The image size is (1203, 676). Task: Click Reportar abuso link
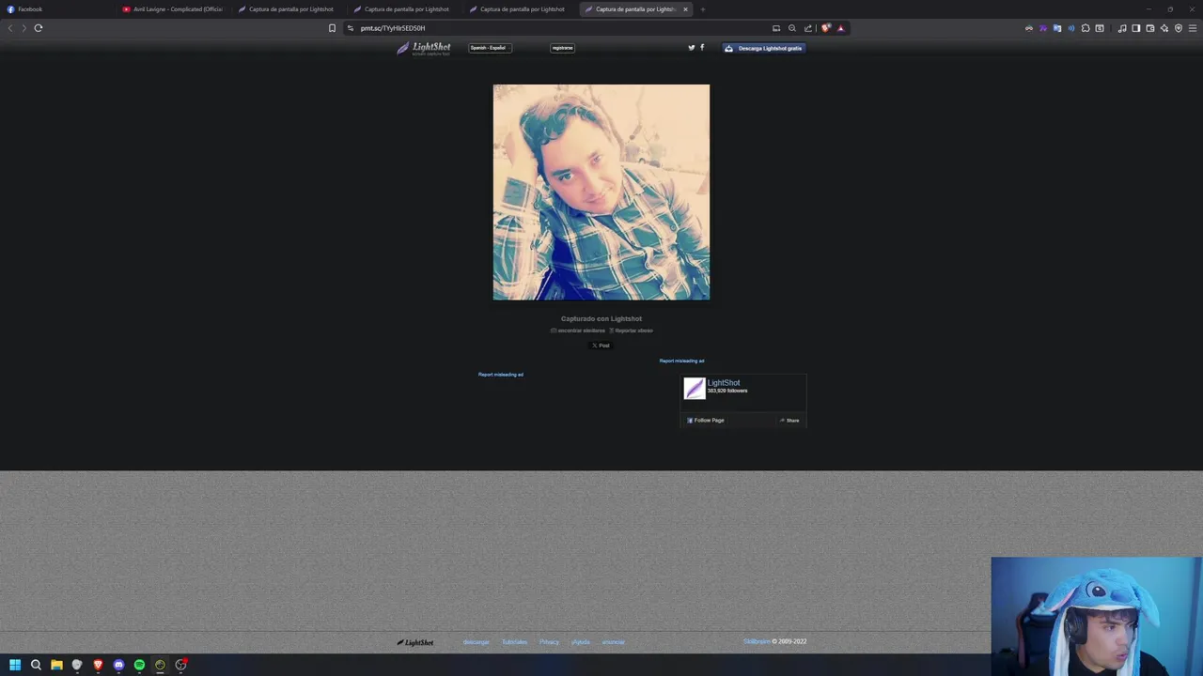631,330
